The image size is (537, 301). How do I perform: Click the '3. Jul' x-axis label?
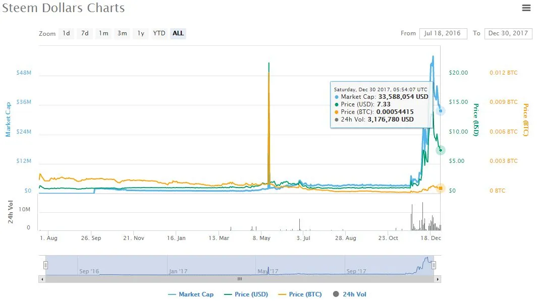(303, 238)
